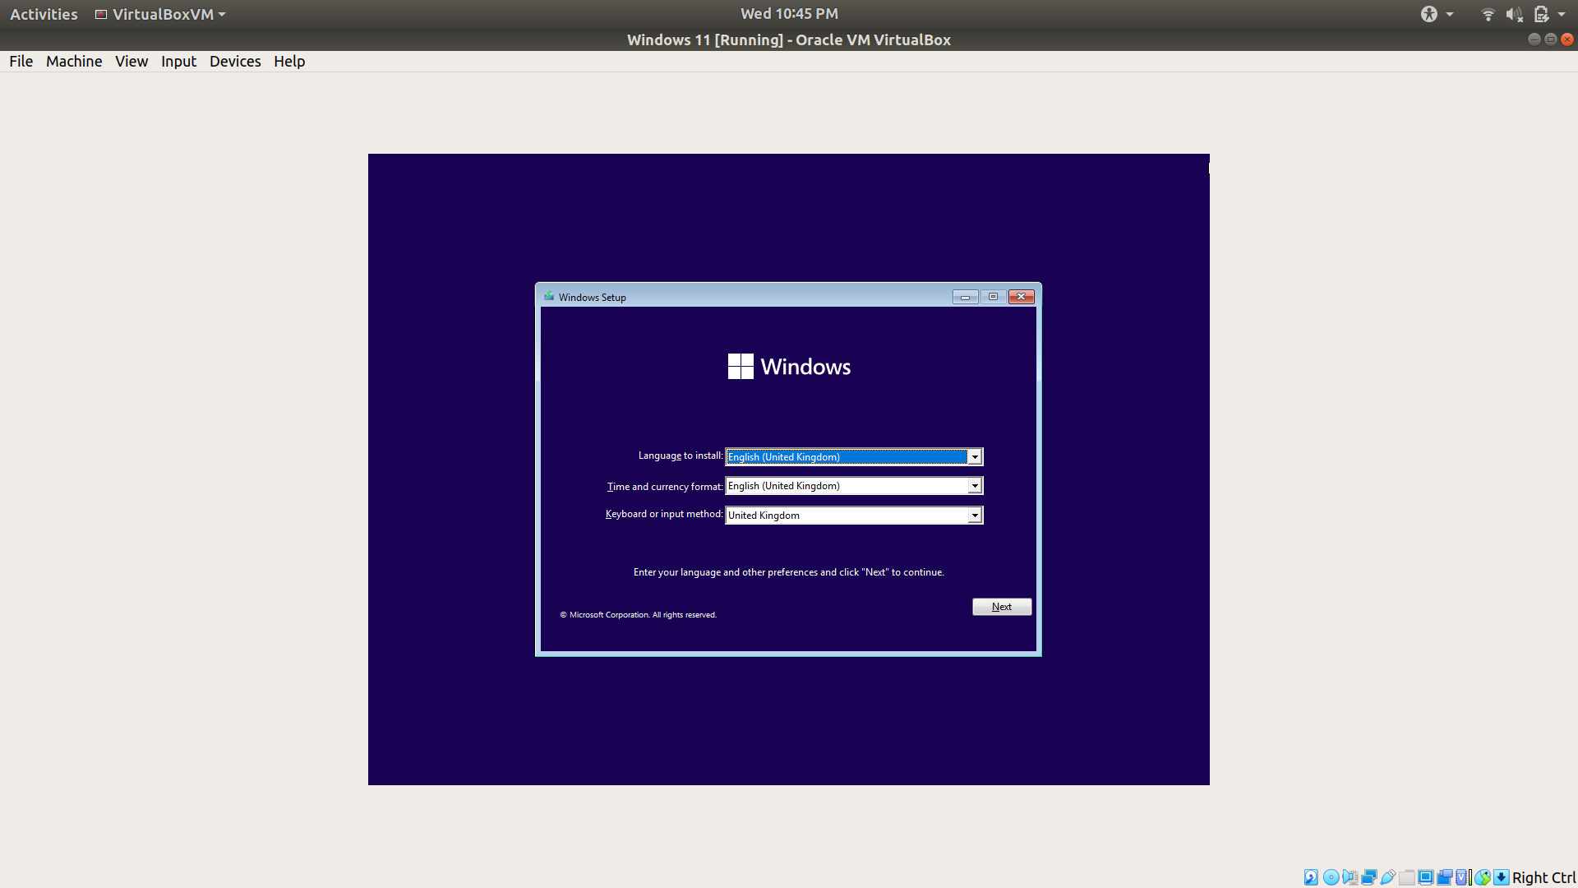The image size is (1578, 888).
Task: Minimize the VirtualBox window
Action: coord(1534,39)
